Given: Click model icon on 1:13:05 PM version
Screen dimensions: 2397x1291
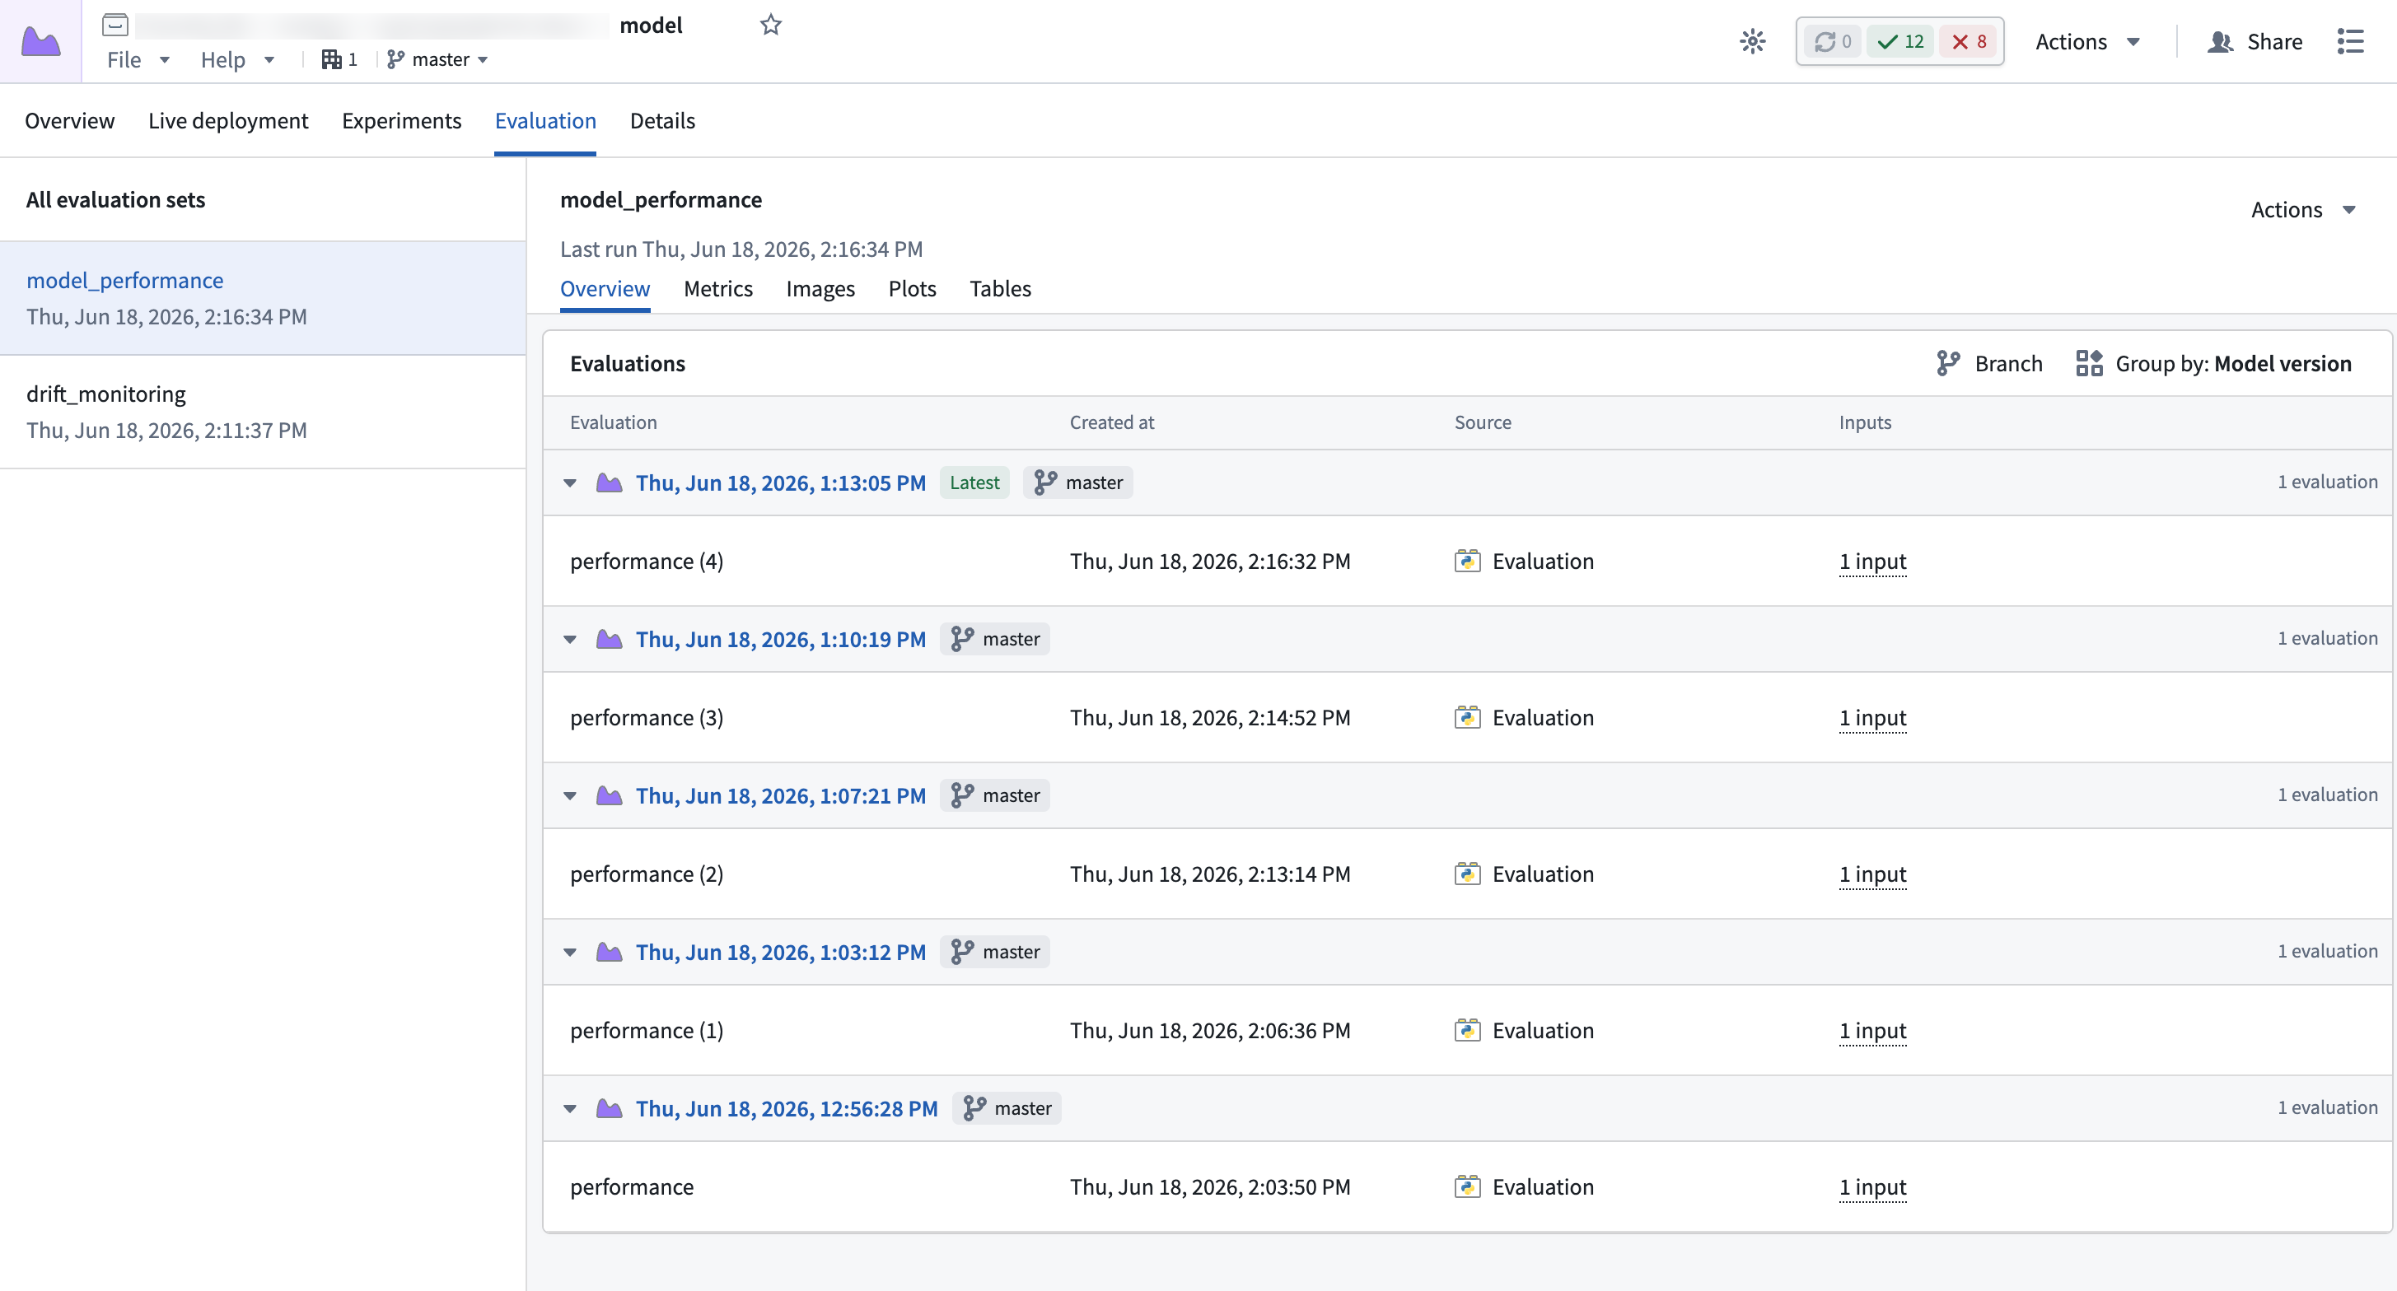Looking at the screenshot, I should [x=609, y=482].
